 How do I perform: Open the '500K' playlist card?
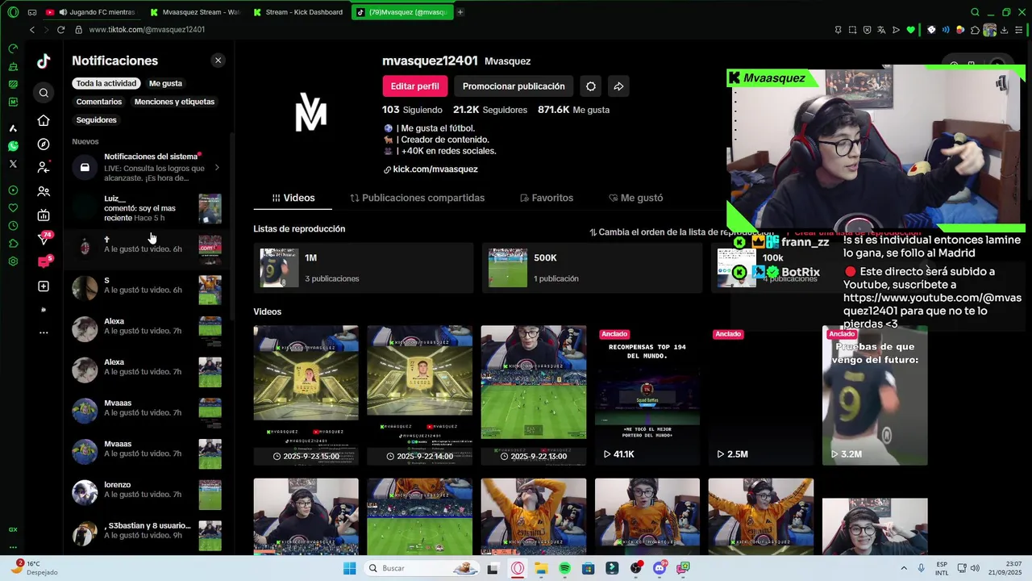click(x=592, y=268)
